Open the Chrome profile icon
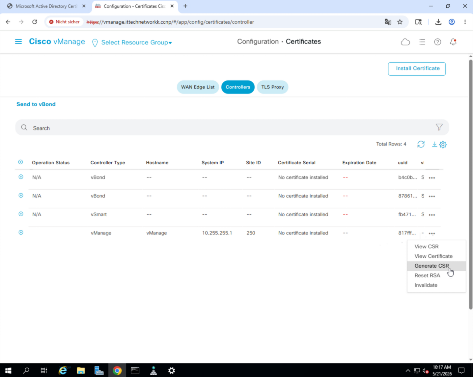Image resolution: width=473 pixels, height=377 pixels. click(x=452, y=22)
